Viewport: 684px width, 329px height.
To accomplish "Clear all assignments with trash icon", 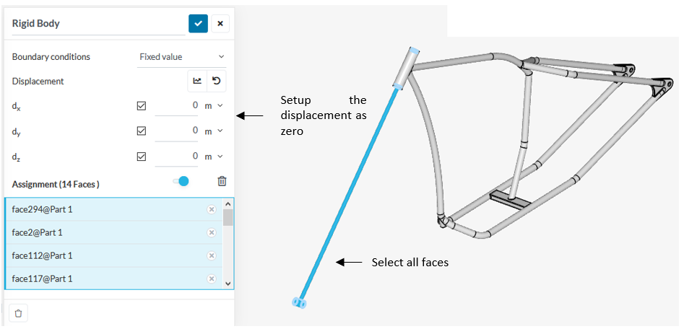I will click(x=222, y=182).
